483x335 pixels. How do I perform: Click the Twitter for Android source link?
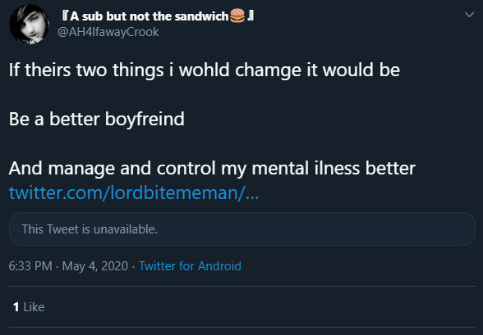click(x=190, y=266)
